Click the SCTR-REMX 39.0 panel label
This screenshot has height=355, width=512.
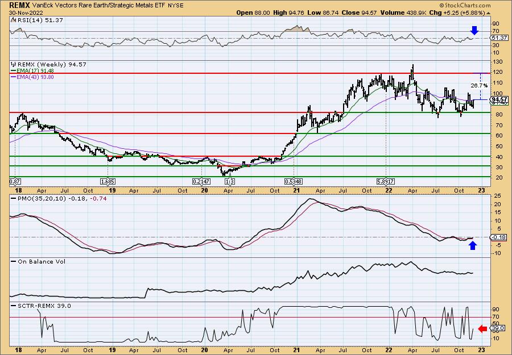coord(44,306)
